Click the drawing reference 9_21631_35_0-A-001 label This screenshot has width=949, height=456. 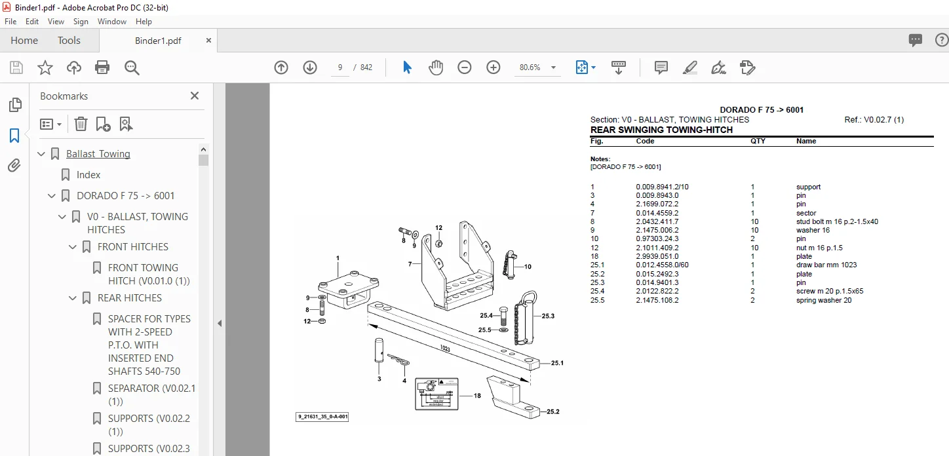tap(322, 417)
